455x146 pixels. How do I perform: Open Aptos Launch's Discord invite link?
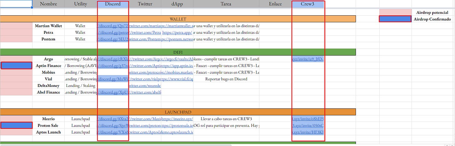tap(113, 132)
